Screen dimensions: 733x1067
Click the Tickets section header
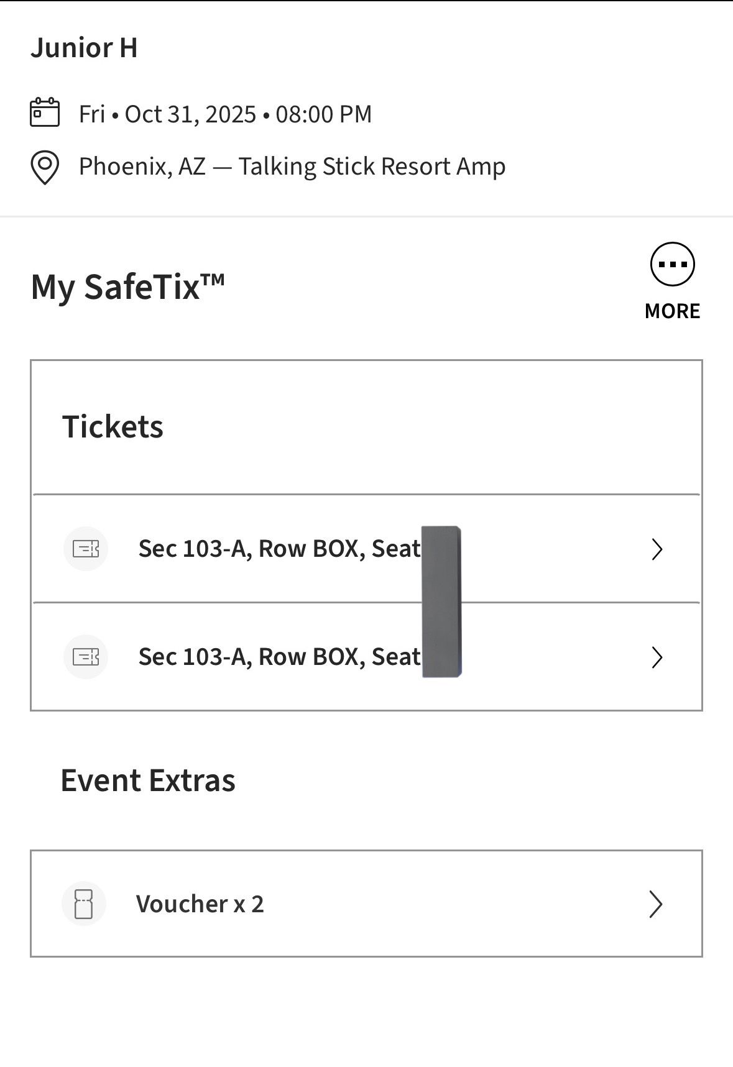[x=113, y=427]
